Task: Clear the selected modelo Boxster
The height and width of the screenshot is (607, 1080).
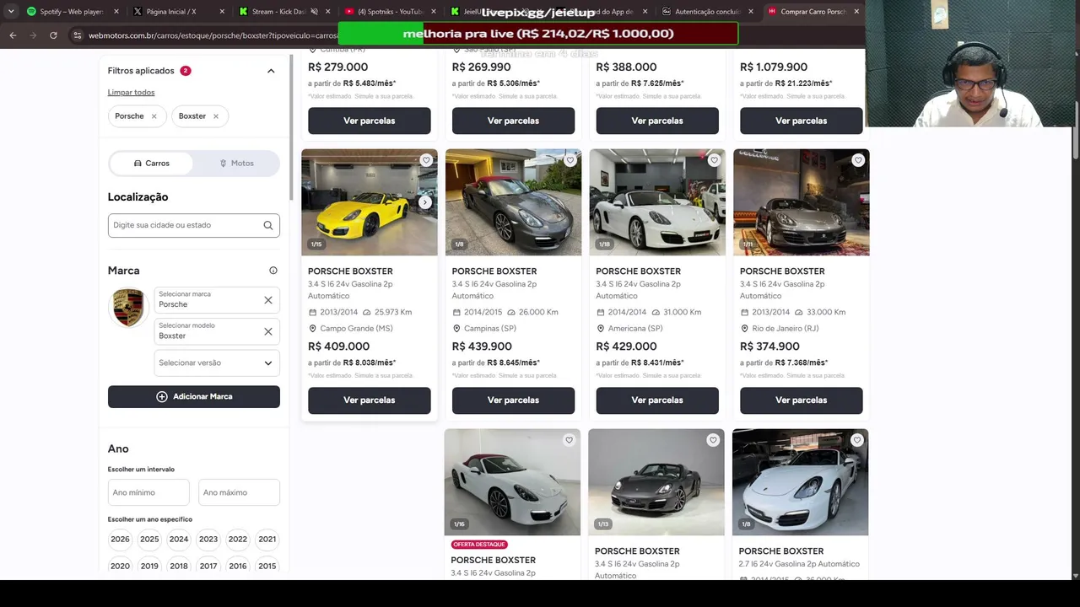Action: (268, 331)
